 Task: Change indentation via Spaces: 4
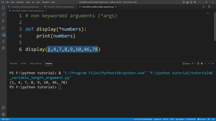158,119
